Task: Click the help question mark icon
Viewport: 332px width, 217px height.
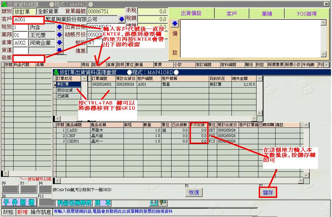Action: [162, 202]
